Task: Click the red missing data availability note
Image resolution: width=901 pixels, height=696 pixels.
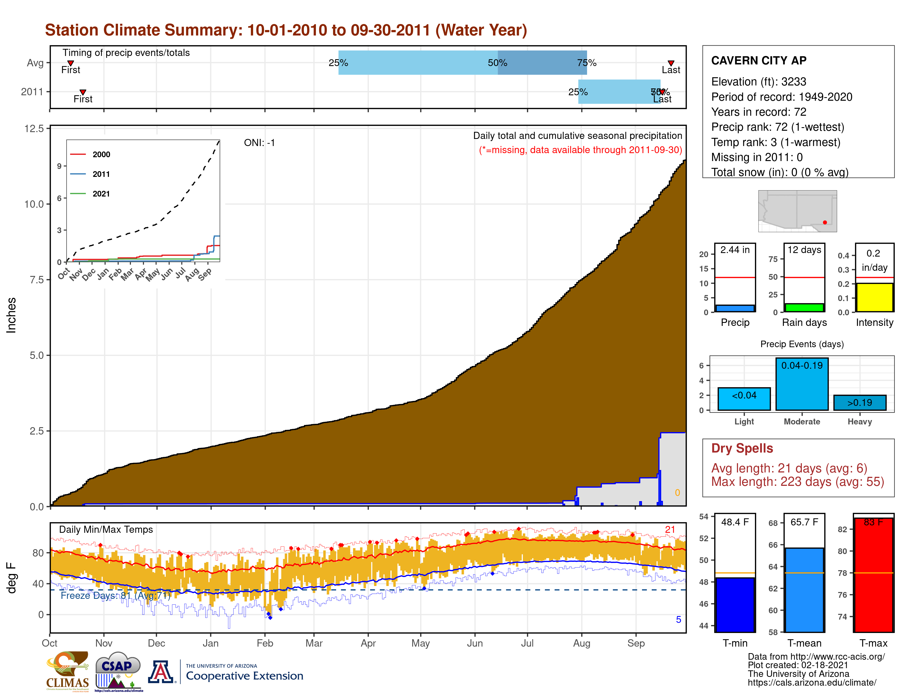Action: [x=580, y=150]
